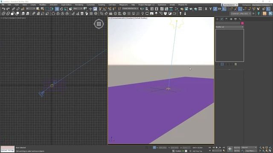This screenshot has width=273, height=153.
Task: Open the Workspaces selector dropdown
Action: pos(261,5)
